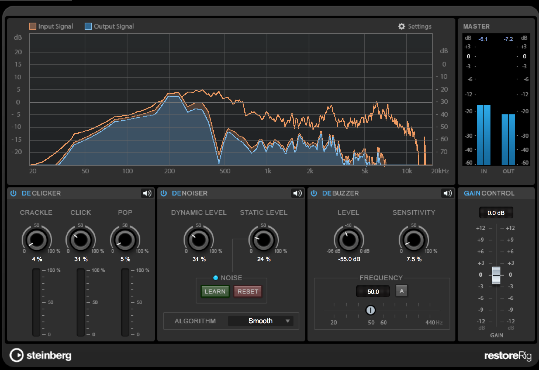Toggle the DeClicker power button
The width and height of the screenshot is (539, 370).
pyautogui.click(x=13, y=193)
